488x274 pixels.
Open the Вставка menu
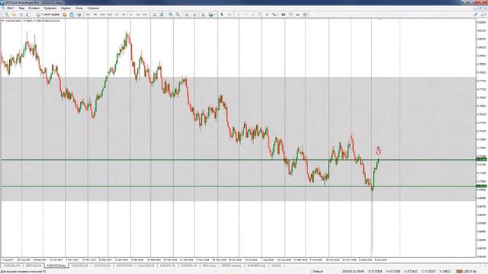pos(34,8)
